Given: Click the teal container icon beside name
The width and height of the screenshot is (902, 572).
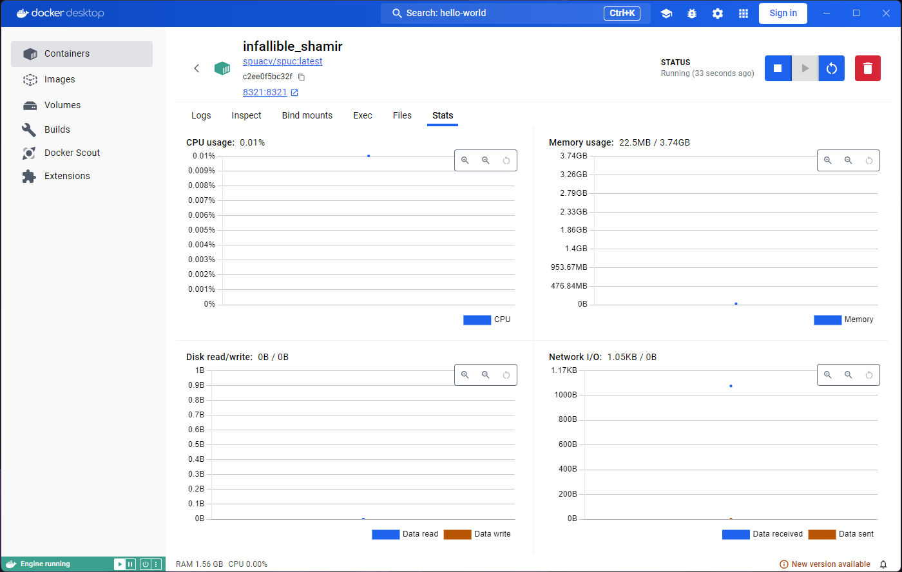Looking at the screenshot, I should point(222,68).
